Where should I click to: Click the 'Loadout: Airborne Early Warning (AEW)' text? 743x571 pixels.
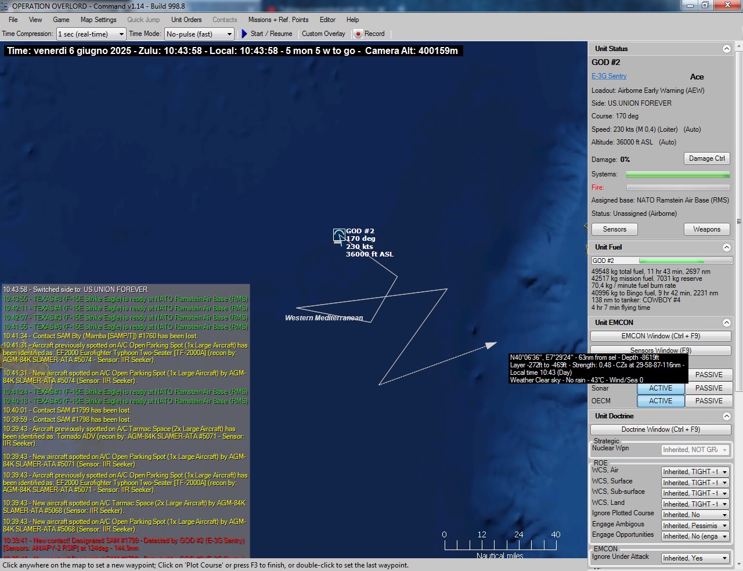click(648, 91)
